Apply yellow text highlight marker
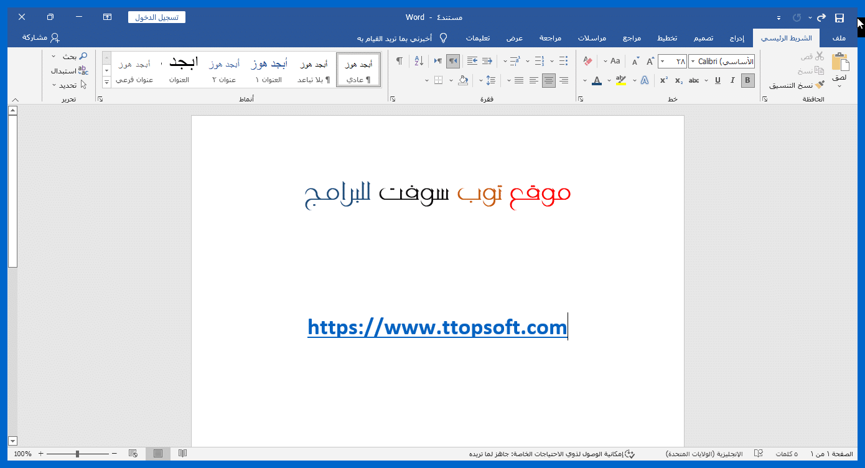The height and width of the screenshot is (468, 865). pyautogui.click(x=620, y=80)
